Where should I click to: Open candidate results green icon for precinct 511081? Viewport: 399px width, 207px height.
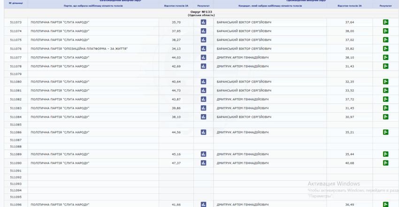[x=385, y=91]
